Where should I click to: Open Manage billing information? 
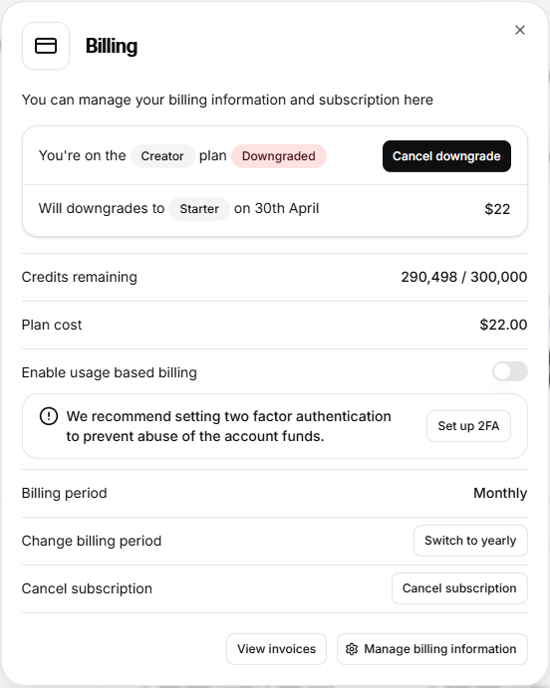tap(431, 649)
